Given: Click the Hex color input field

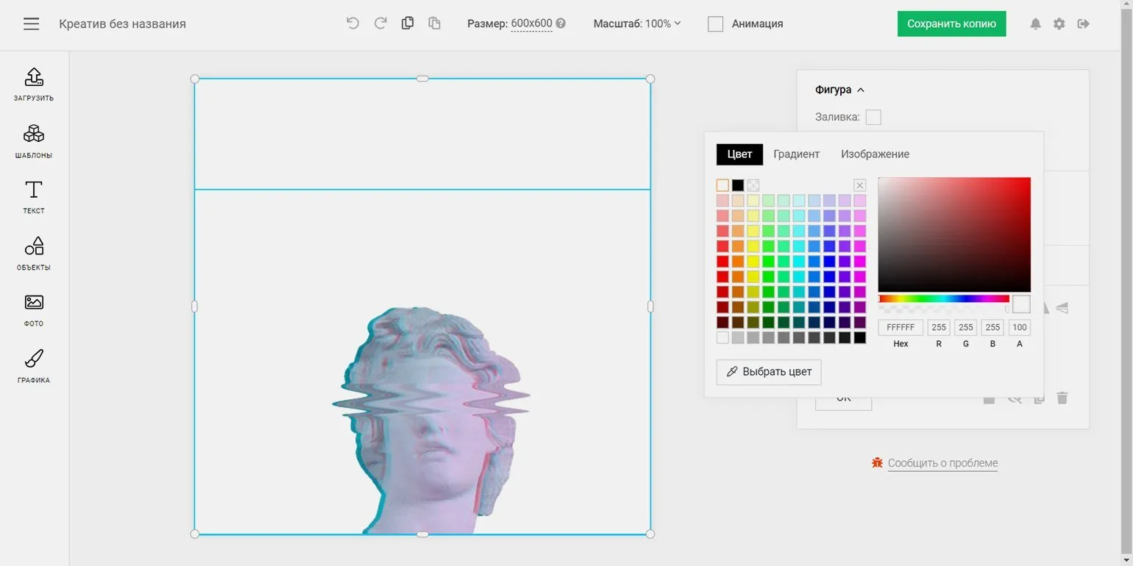Looking at the screenshot, I should (x=901, y=328).
